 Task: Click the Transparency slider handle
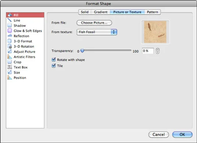(82, 51)
